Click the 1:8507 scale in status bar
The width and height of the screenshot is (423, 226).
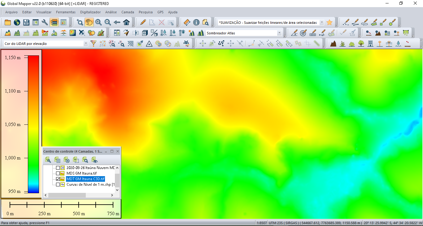click(x=262, y=223)
